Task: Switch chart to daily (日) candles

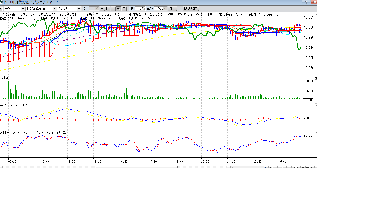Action: (102, 9)
